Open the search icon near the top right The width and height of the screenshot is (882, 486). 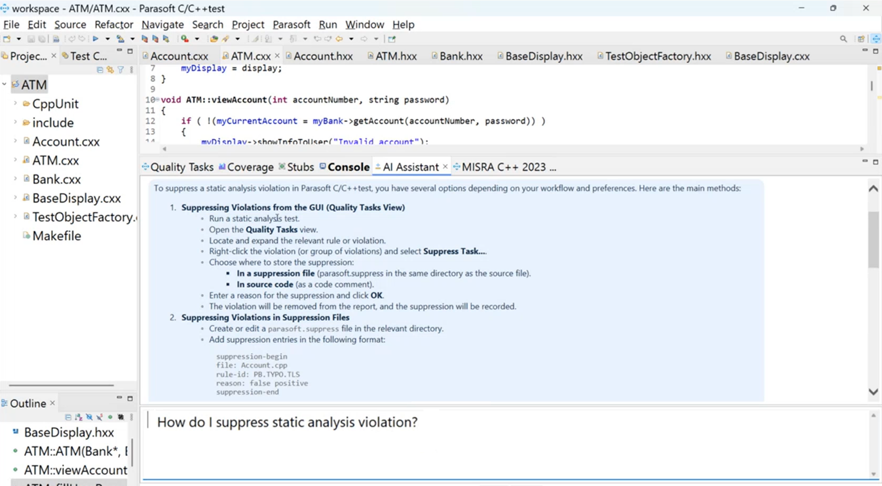(843, 39)
